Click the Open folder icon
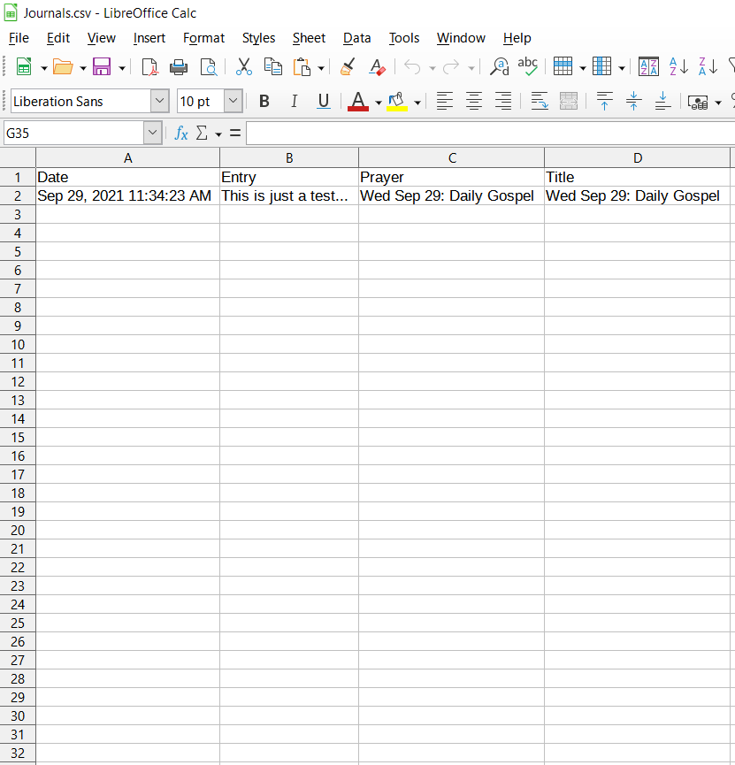The height and width of the screenshot is (765, 735). pos(63,67)
